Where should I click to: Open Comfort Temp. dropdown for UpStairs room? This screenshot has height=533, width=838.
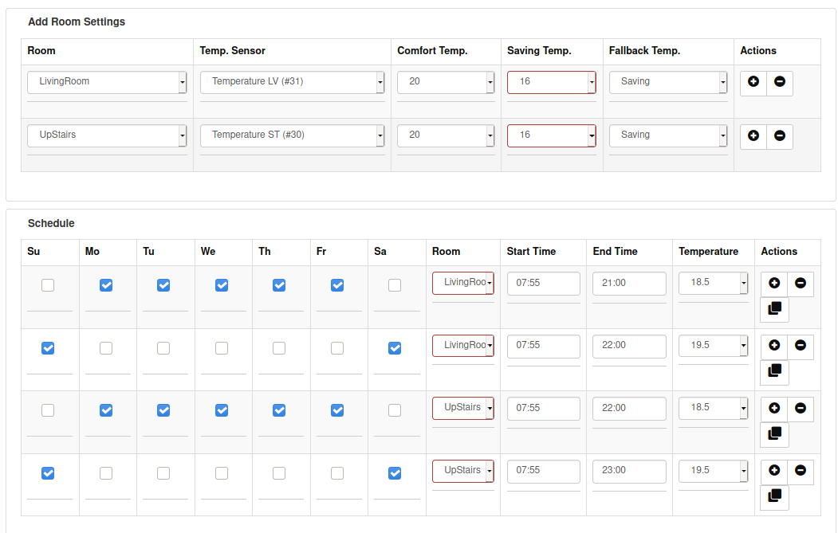446,135
